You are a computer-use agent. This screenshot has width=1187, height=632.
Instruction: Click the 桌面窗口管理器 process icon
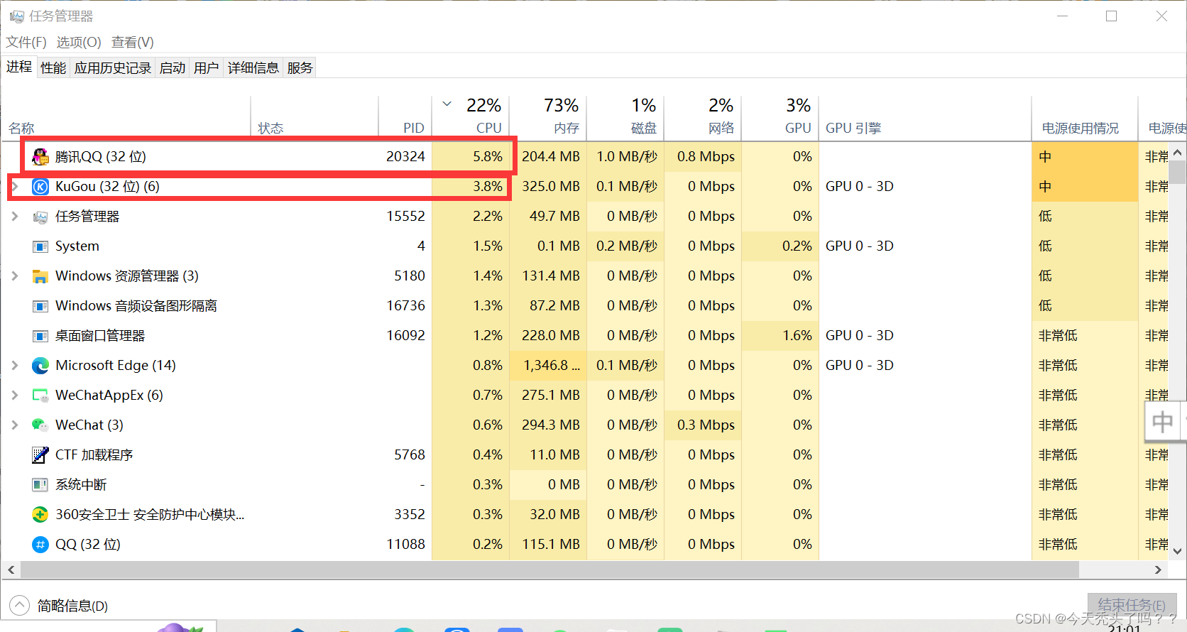pos(40,336)
